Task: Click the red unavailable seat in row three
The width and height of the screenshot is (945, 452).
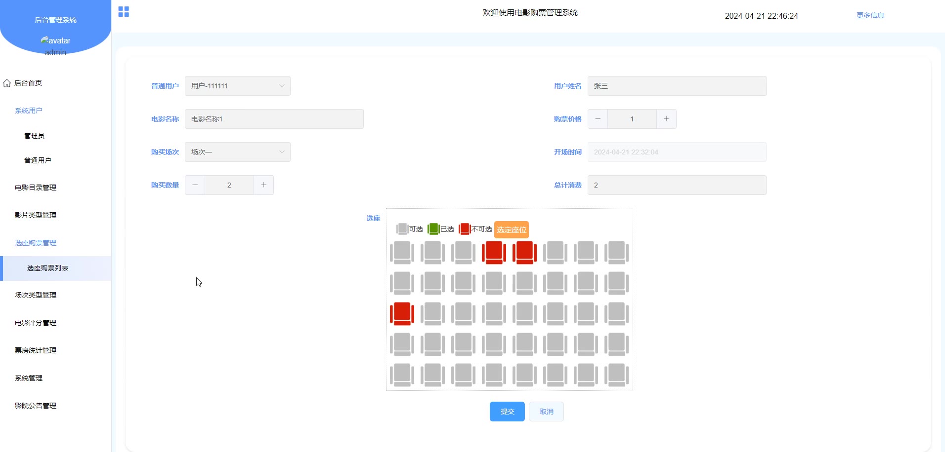Action: 402,313
